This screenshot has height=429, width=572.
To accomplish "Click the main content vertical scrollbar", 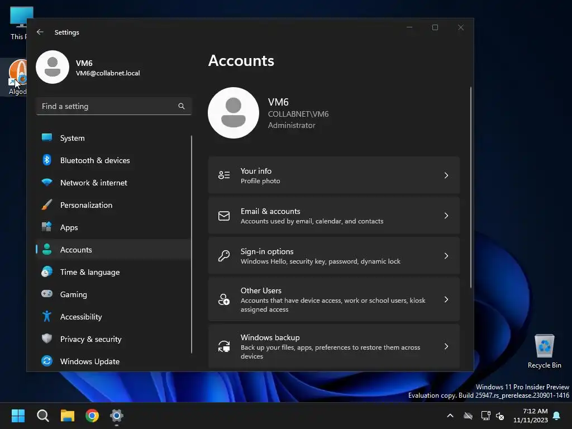I will point(470,187).
